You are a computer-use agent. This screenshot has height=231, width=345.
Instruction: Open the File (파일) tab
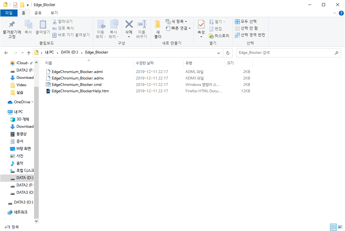coord(9,13)
